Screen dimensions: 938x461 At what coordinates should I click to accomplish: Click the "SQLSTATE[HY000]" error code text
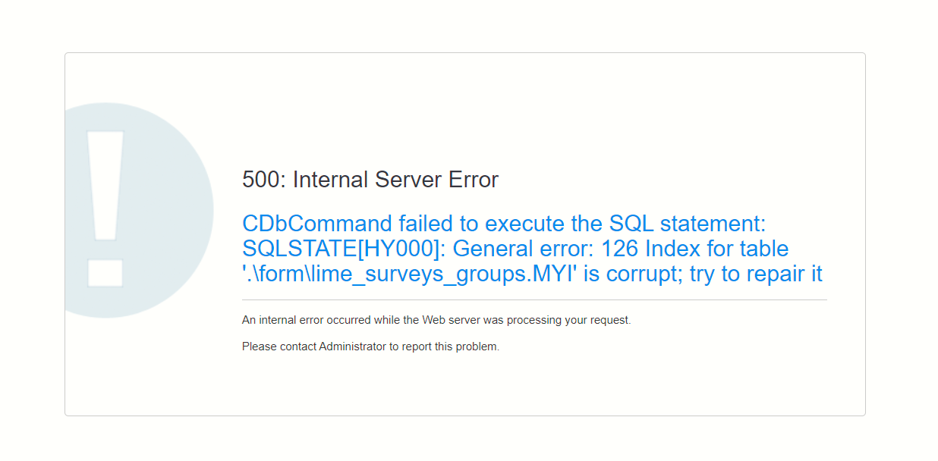(x=342, y=249)
